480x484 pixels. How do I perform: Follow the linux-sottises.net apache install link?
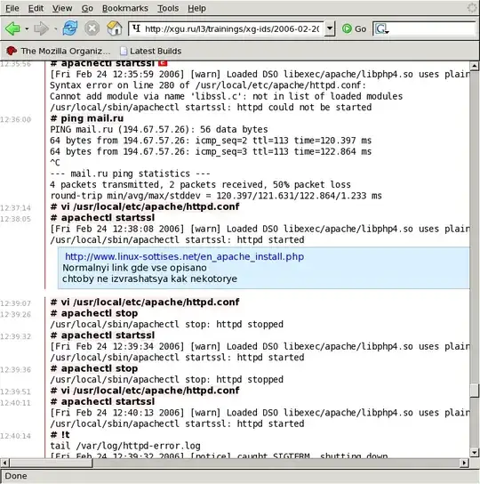(185, 256)
